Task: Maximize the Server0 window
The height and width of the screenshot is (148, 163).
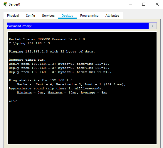Action: (144, 4)
